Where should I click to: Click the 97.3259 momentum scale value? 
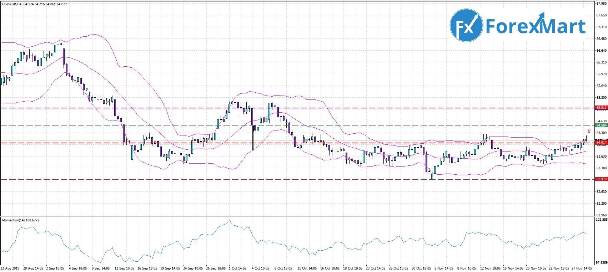click(x=601, y=261)
